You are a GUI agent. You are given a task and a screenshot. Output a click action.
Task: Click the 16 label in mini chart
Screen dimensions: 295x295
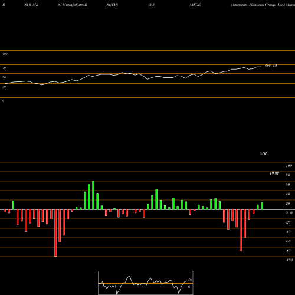190,280
